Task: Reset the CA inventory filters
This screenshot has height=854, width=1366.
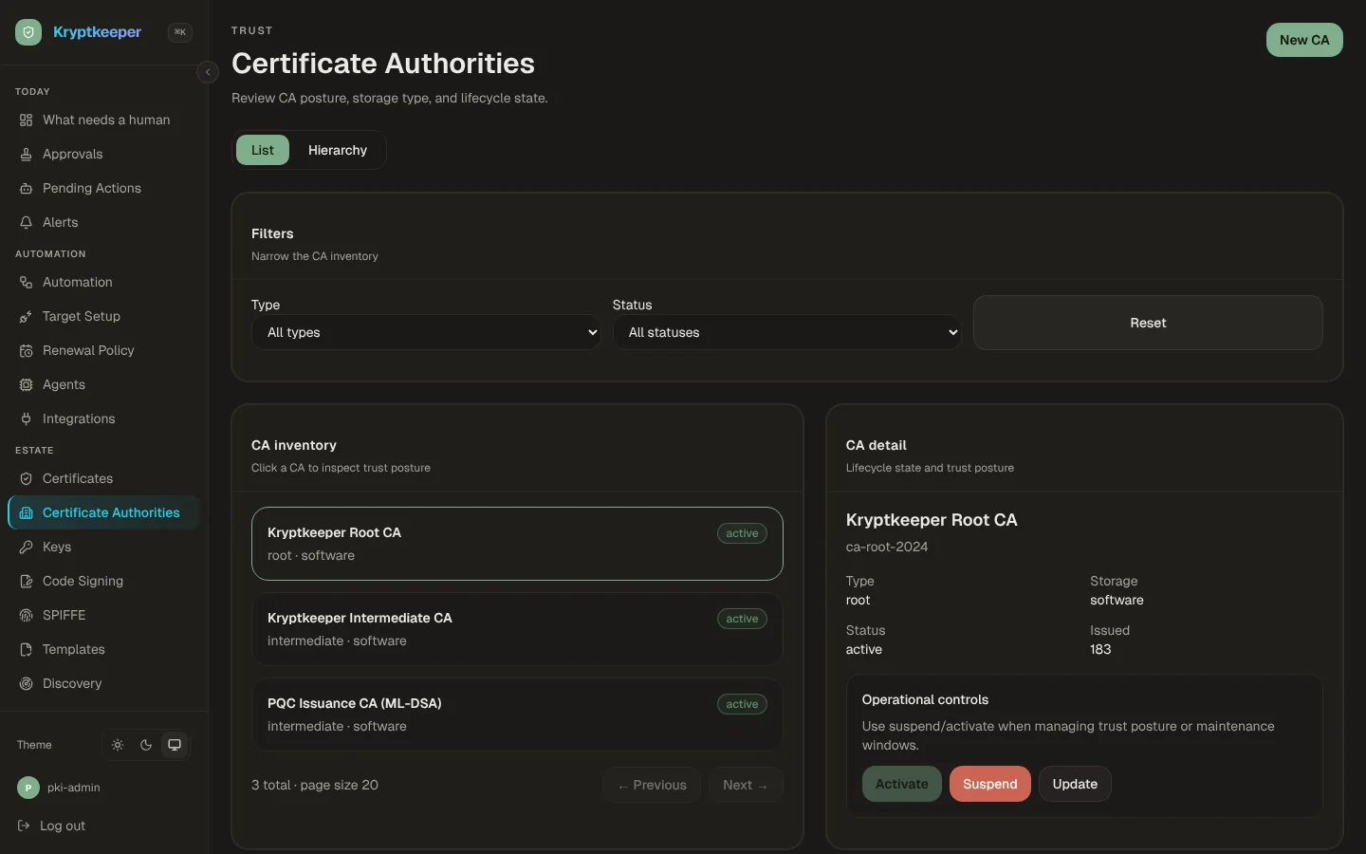Action: click(x=1148, y=323)
